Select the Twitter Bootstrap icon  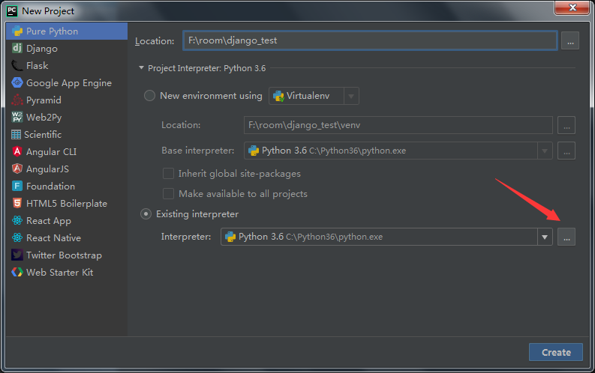[17, 255]
